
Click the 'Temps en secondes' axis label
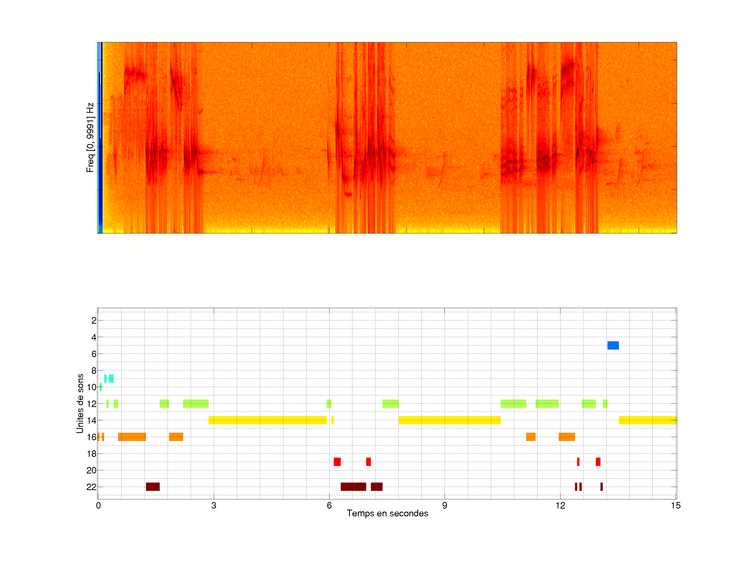(387, 513)
